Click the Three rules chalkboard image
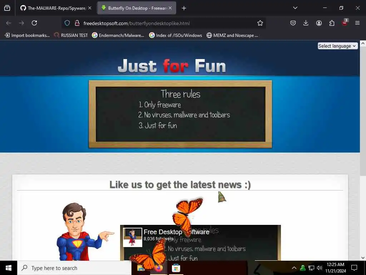 [180, 114]
